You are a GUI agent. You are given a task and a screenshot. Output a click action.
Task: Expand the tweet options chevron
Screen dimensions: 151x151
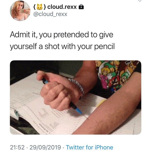[140, 1]
